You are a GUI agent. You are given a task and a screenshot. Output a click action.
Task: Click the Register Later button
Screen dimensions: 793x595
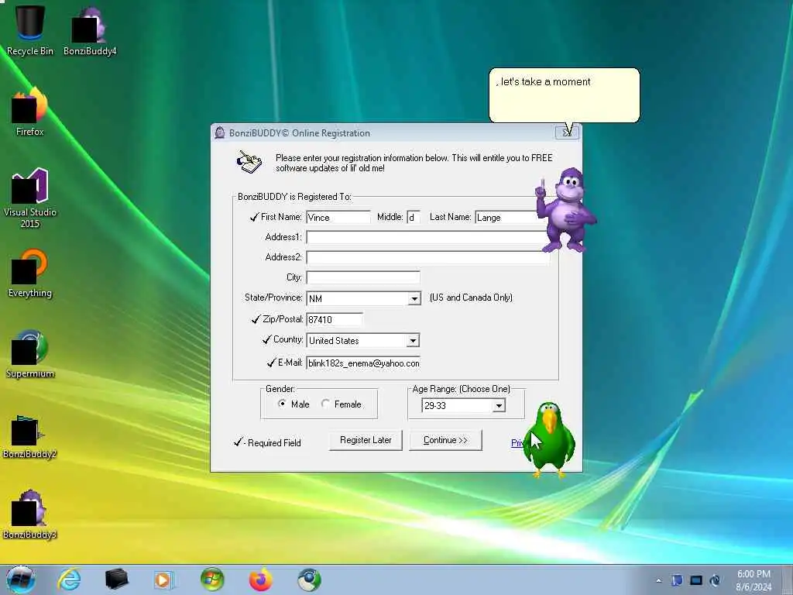click(366, 440)
